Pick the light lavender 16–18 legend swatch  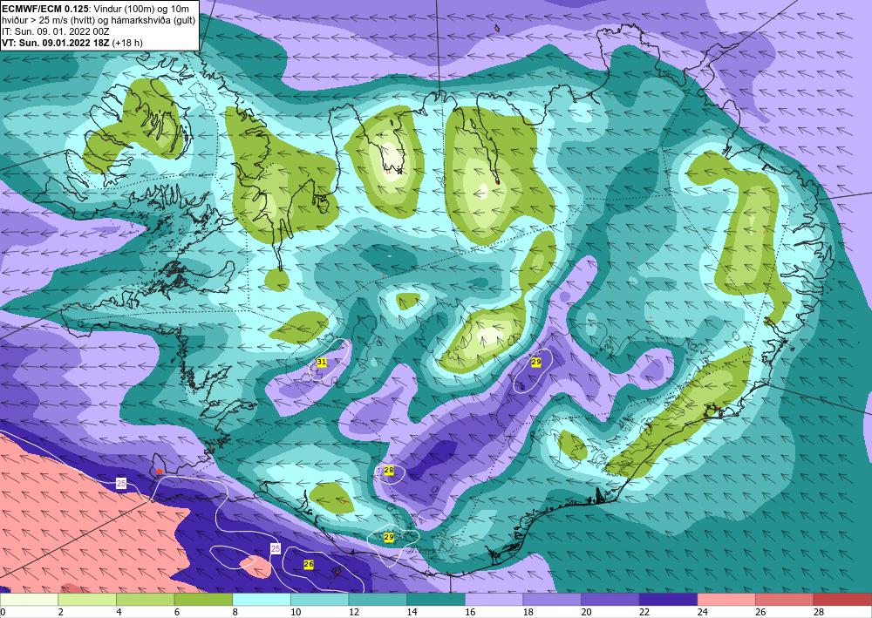coord(494,600)
